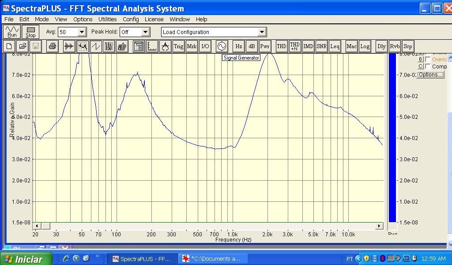Open the Peak Hold dropdown
Viewport: 452px width, 265px height.
point(145,32)
